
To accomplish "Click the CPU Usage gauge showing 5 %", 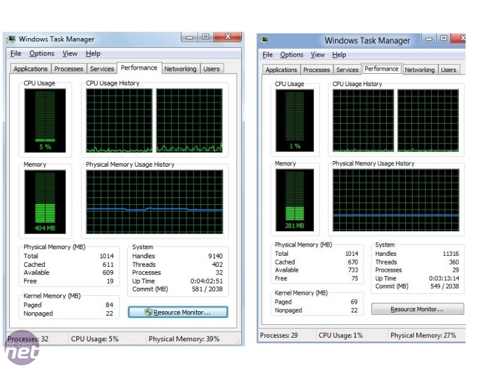I will tap(45, 121).
